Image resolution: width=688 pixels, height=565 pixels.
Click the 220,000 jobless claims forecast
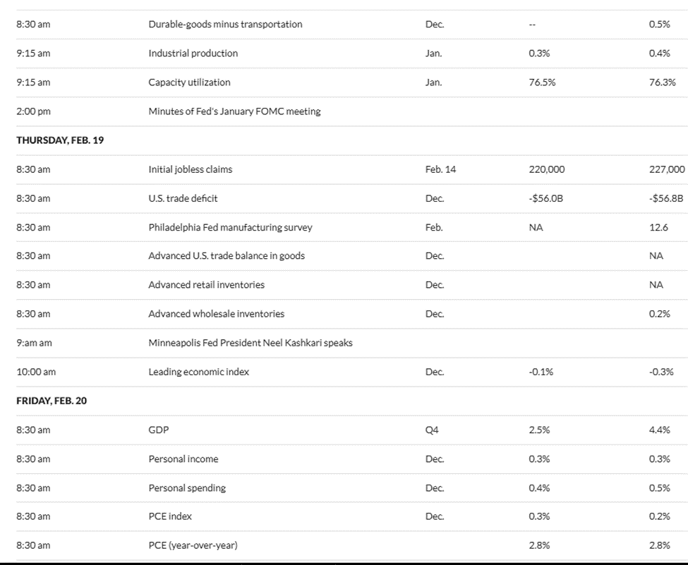(546, 169)
